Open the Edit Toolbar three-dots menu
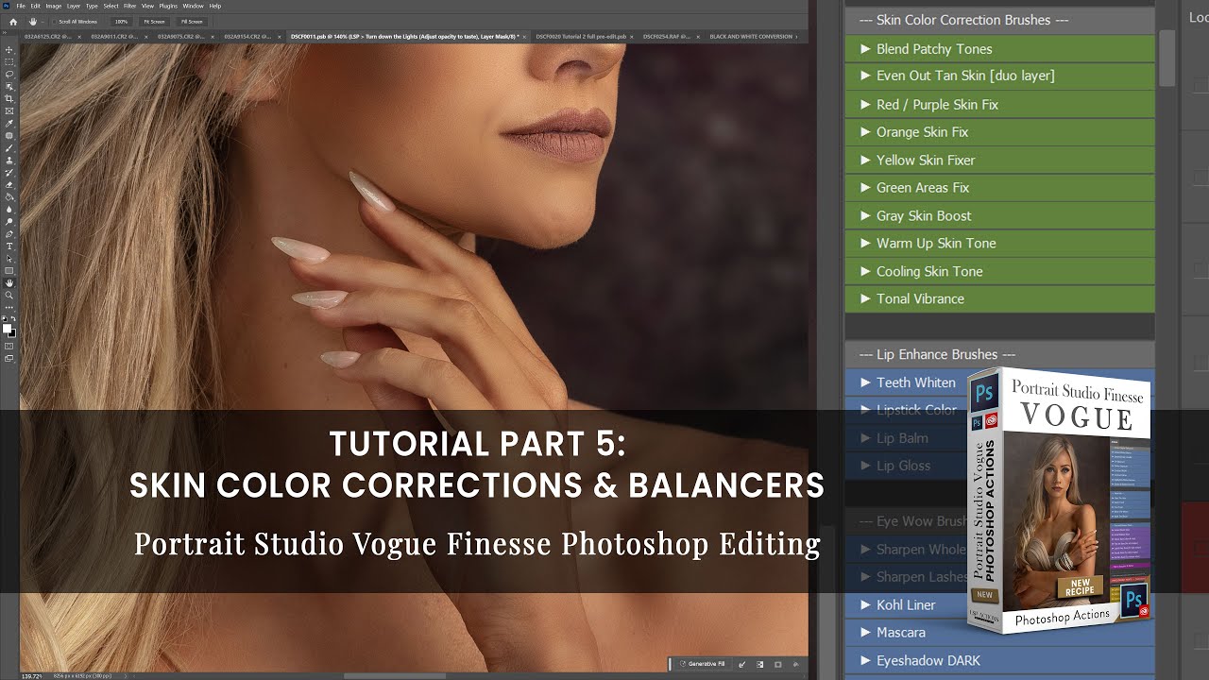 9,308
